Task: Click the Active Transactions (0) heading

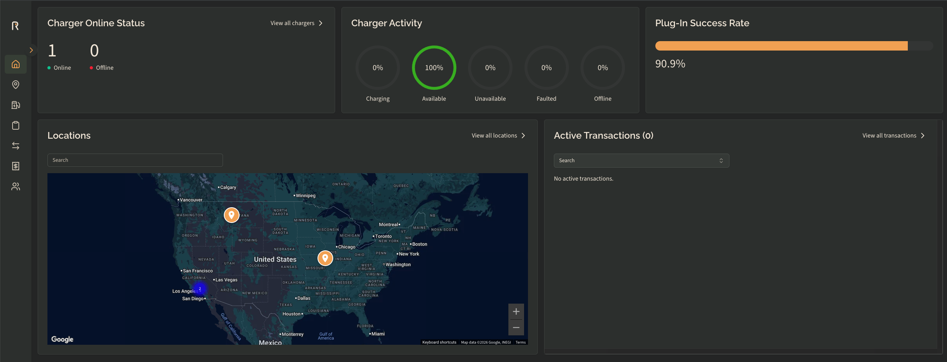Action: [604, 136]
